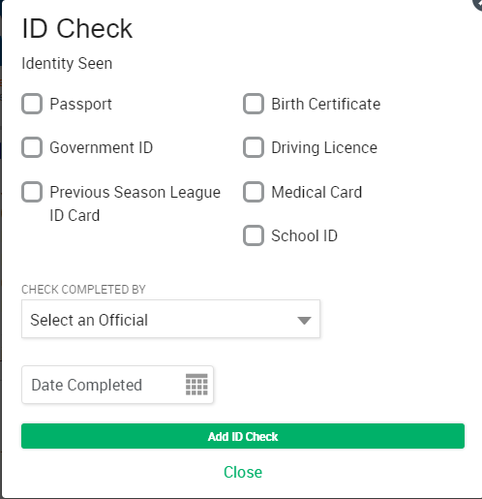Screen dimensions: 482x499
Task: Click the Identity Seen section label
Action: coord(67,63)
